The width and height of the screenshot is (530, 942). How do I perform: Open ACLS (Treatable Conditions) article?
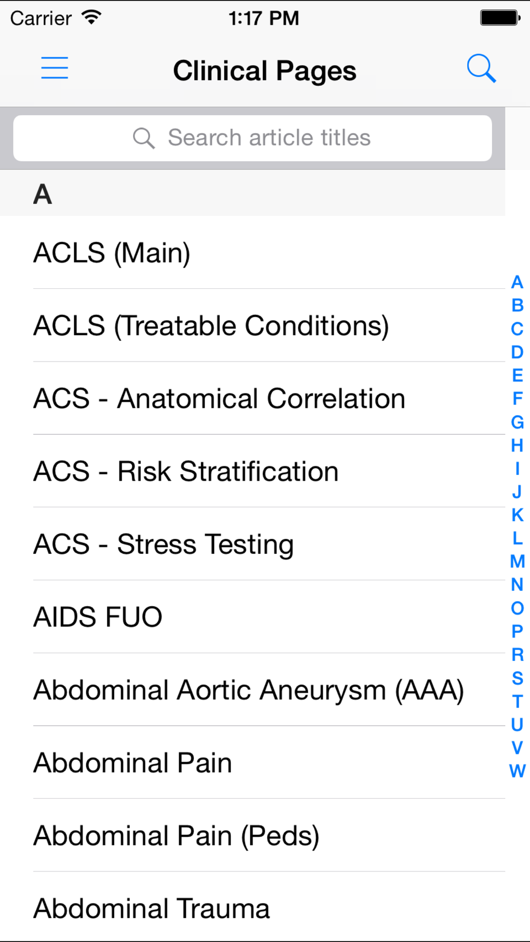[211, 326]
